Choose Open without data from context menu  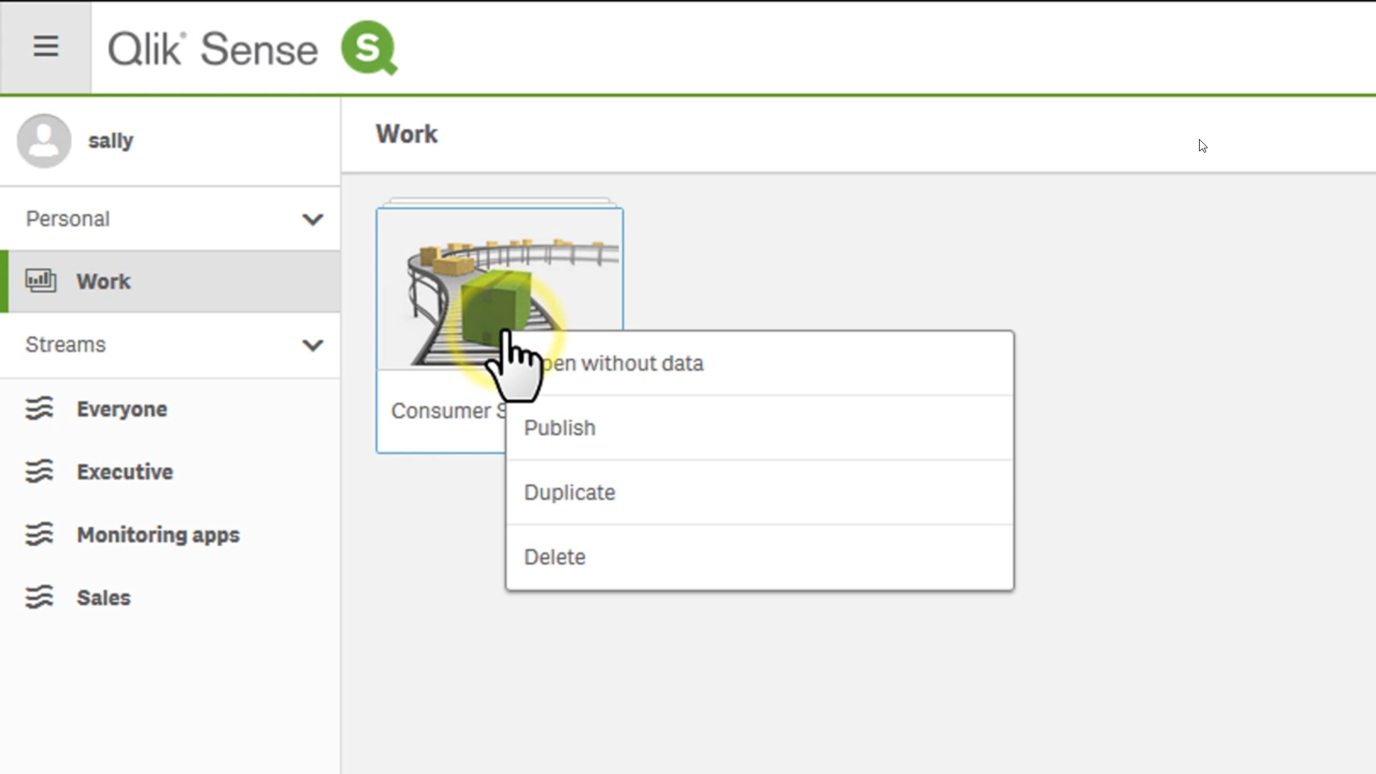(760, 363)
